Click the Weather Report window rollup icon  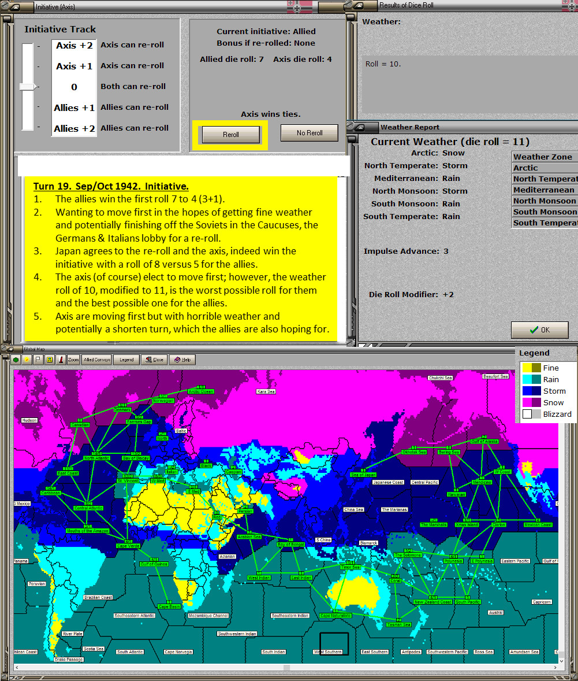[360, 127]
